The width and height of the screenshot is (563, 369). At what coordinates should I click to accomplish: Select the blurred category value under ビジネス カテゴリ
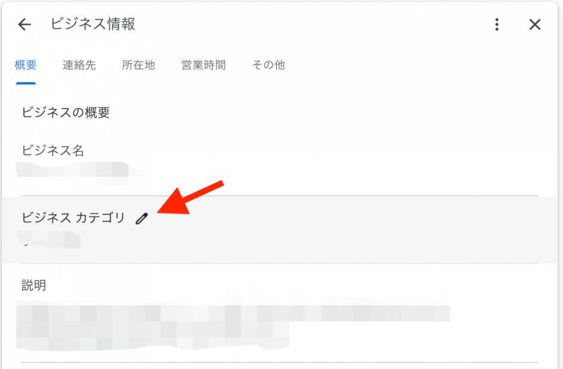pyautogui.click(x=49, y=240)
